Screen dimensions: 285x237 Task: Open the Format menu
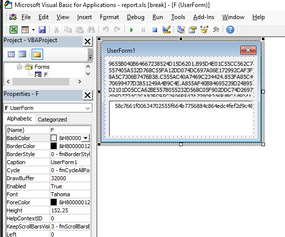109,17
